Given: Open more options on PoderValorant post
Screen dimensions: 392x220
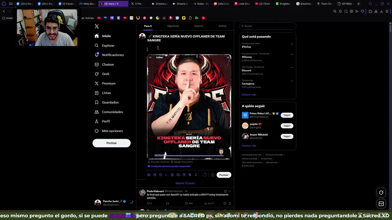Looking at the screenshot, I should pyautogui.click(x=230, y=191).
